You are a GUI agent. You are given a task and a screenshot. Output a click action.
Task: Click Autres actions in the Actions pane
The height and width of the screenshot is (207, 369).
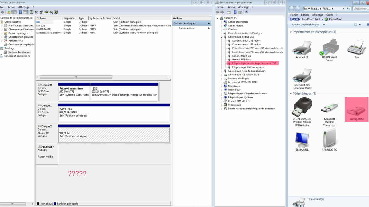point(186,29)
